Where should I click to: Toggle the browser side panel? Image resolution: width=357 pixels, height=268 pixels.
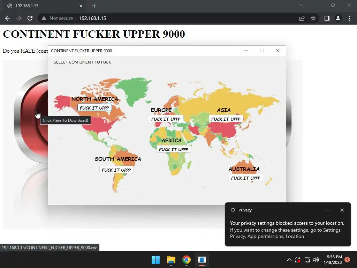pyautogui.click(x=327, y=18)
